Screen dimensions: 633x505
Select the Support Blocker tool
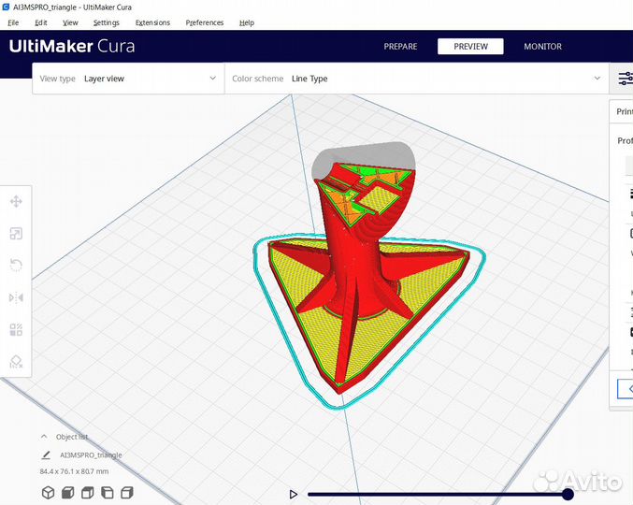click(16, 361)
